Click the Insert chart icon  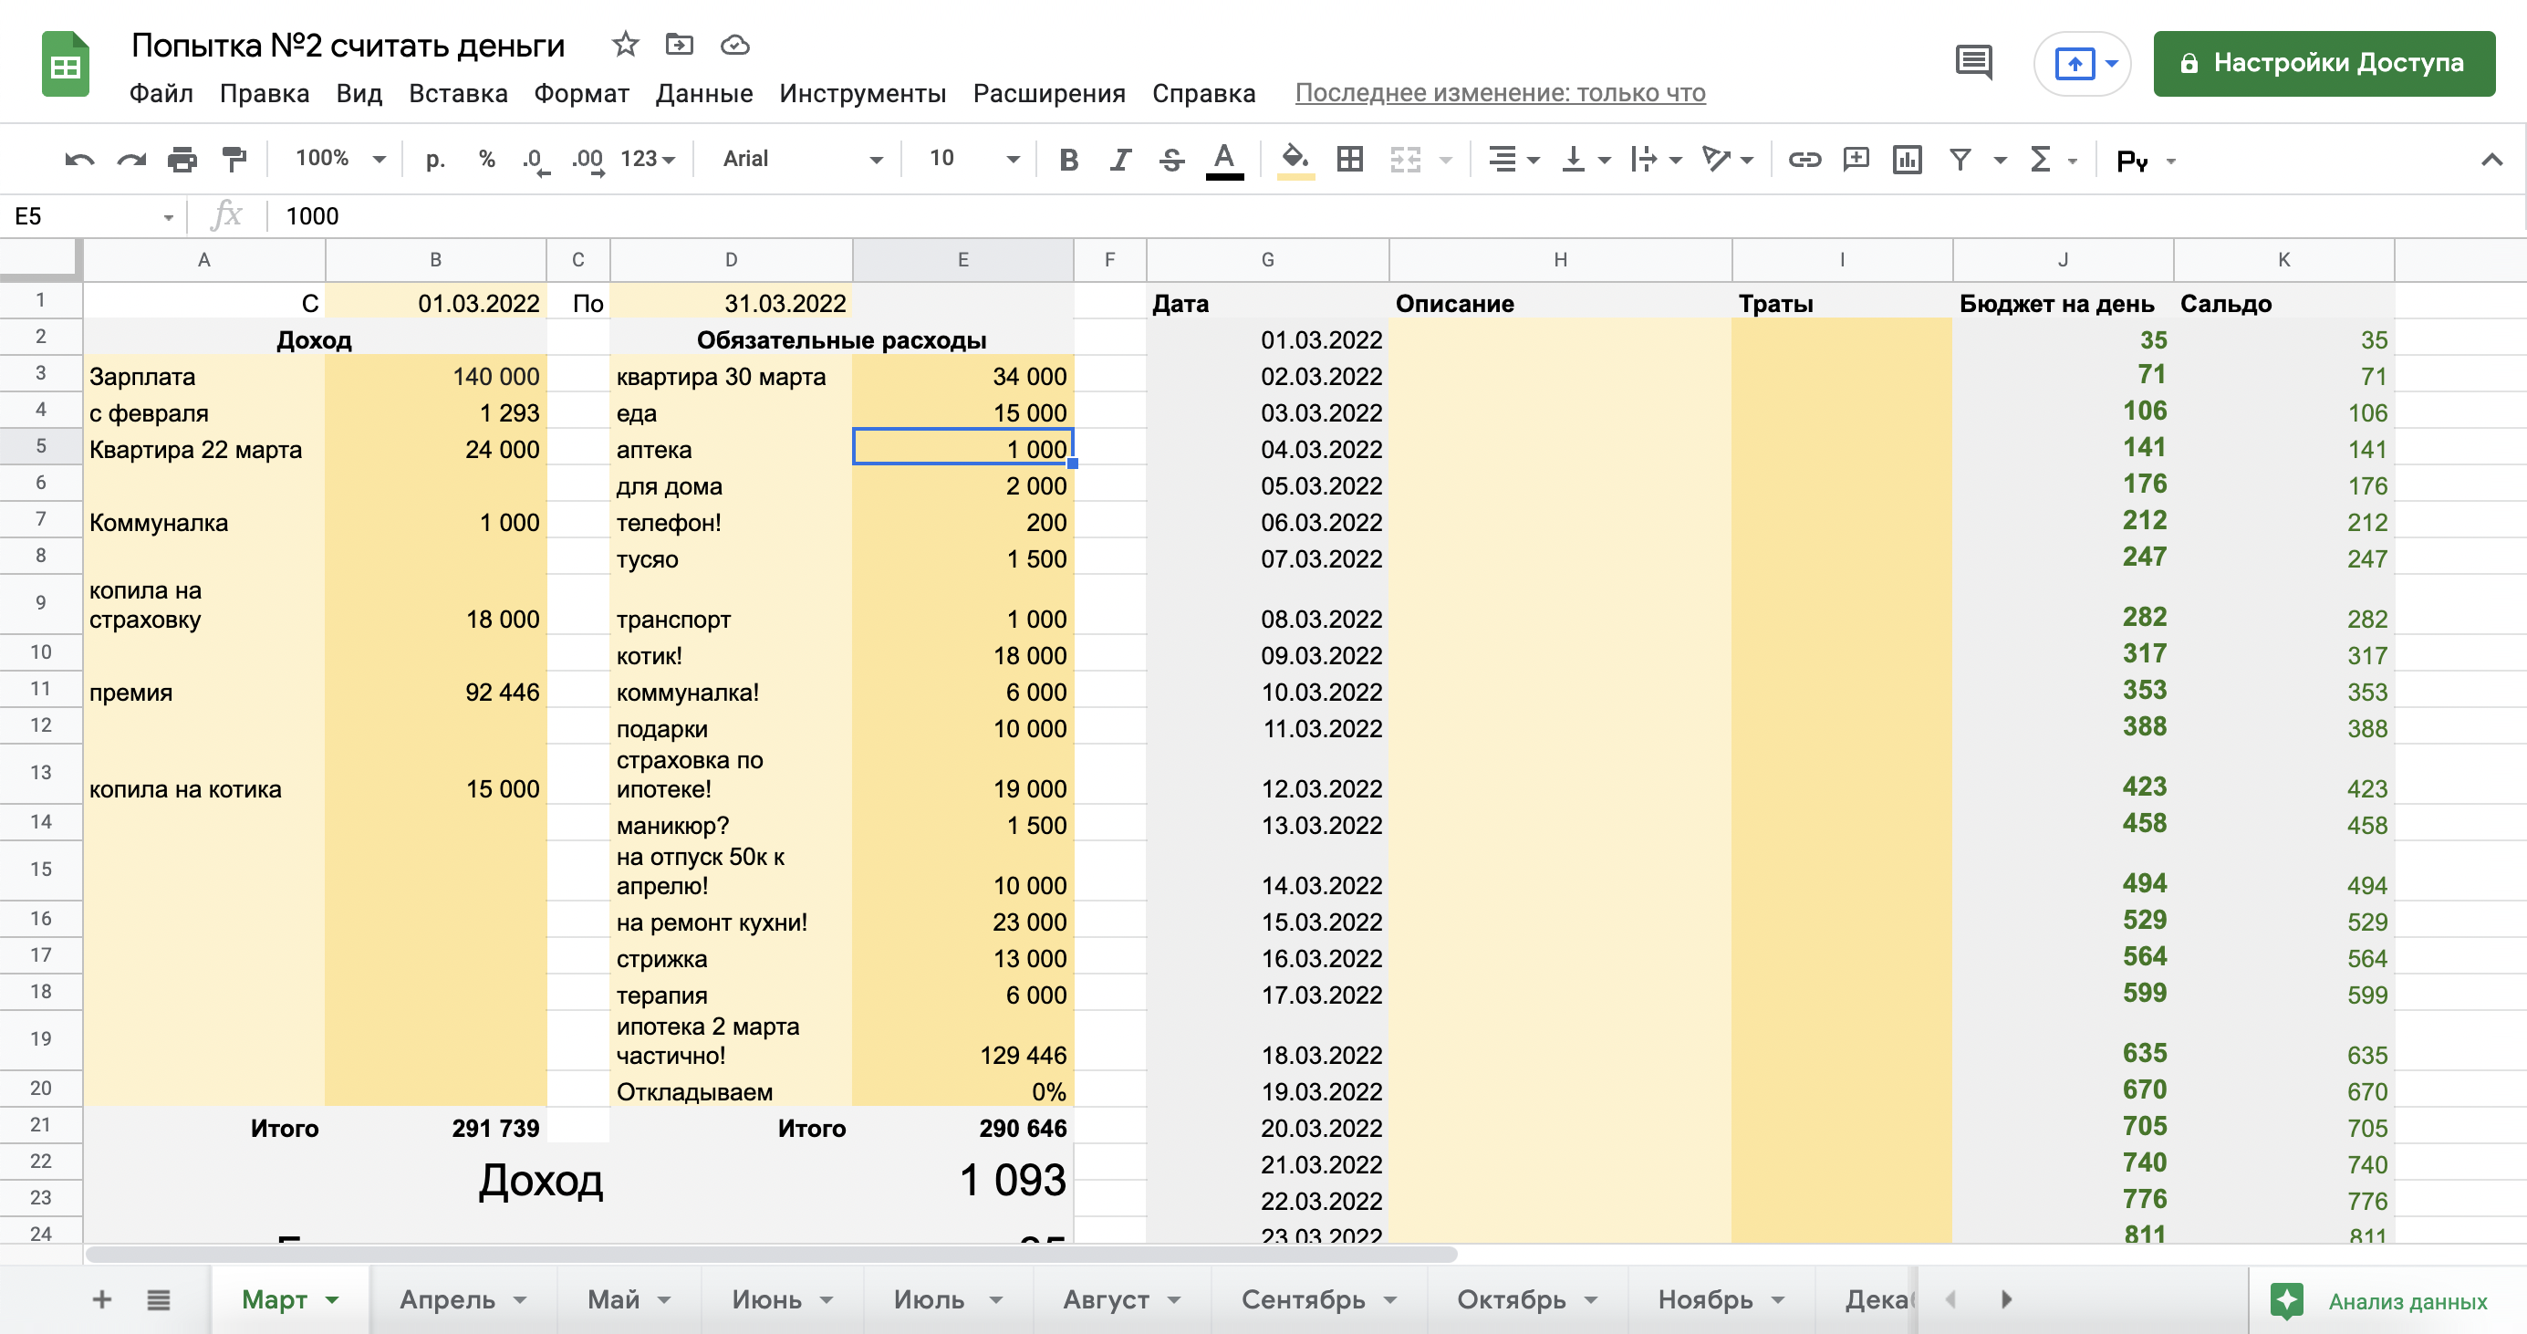pos(1907,159)
